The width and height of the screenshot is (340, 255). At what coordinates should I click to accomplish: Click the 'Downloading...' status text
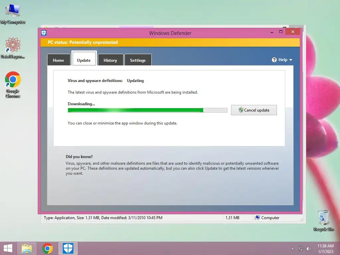coord(81,104)
